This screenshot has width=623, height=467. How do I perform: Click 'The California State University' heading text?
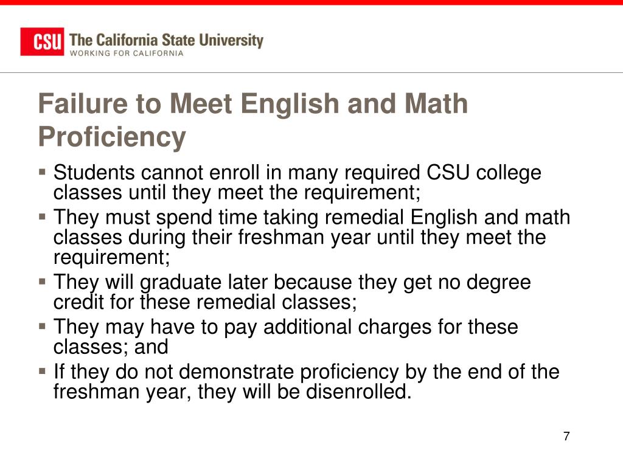coord(166,41)
